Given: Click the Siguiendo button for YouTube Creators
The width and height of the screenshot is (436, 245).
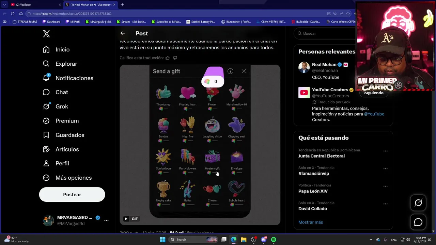Looking at the screenshot, I should 374,93.
